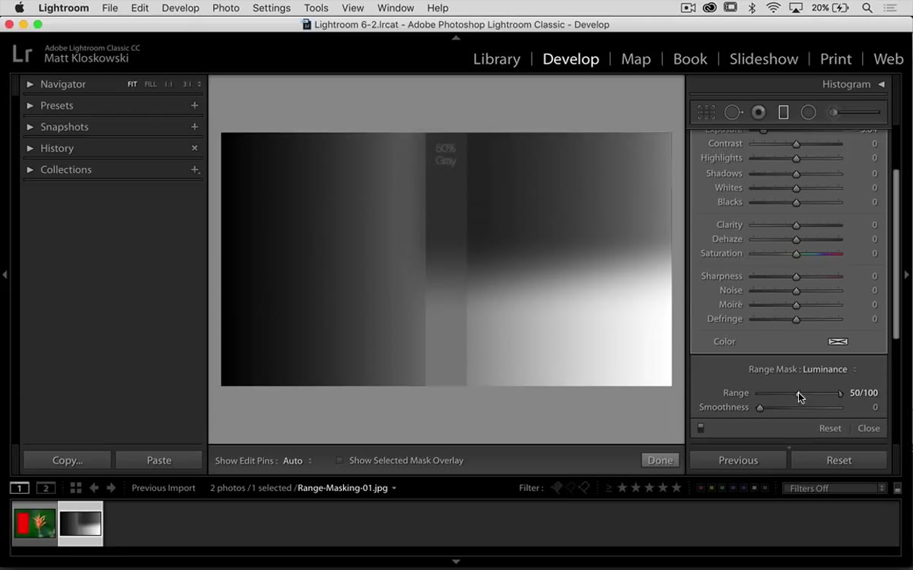Open the Settings menu
Screen dimensions: 913x570
pos(272,8)
